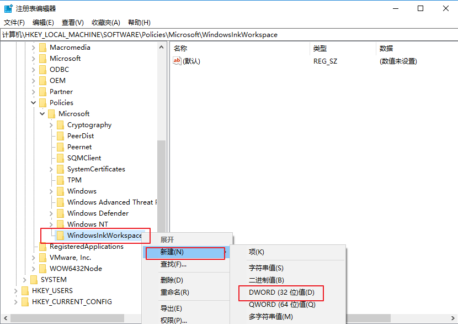
Task: Click the VMware, Inc. folder icon
Action: point(43,258)
